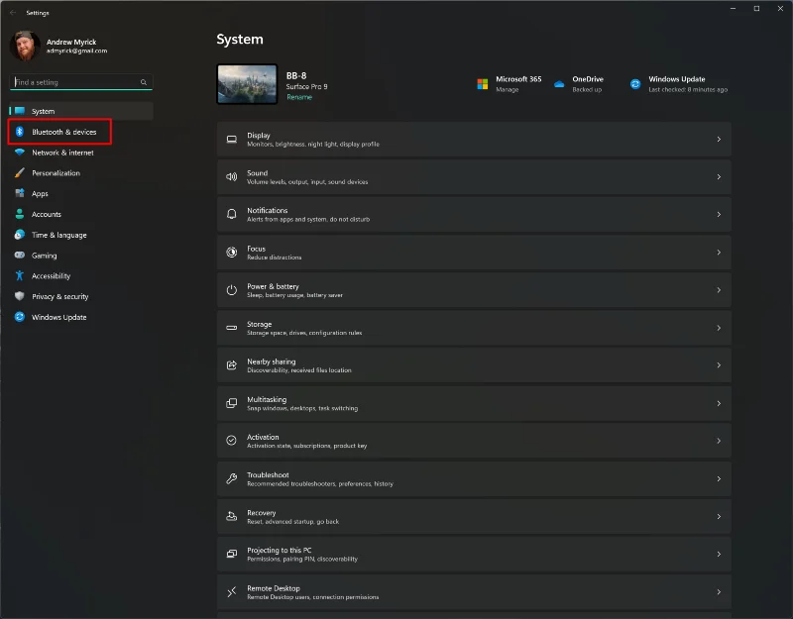Open Remote Desktop chevron arrow
Image resolution: width=793 pixels, height=619 pixels.
tap(719, 591)
